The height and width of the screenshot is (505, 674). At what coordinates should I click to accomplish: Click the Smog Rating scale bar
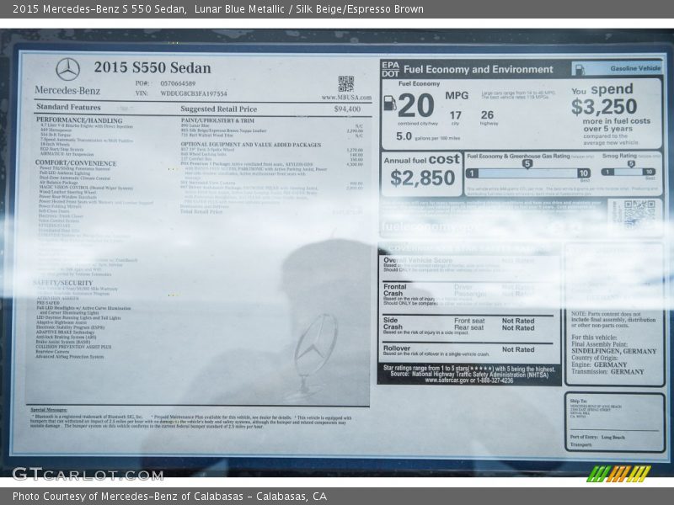[x=628, y=173]
